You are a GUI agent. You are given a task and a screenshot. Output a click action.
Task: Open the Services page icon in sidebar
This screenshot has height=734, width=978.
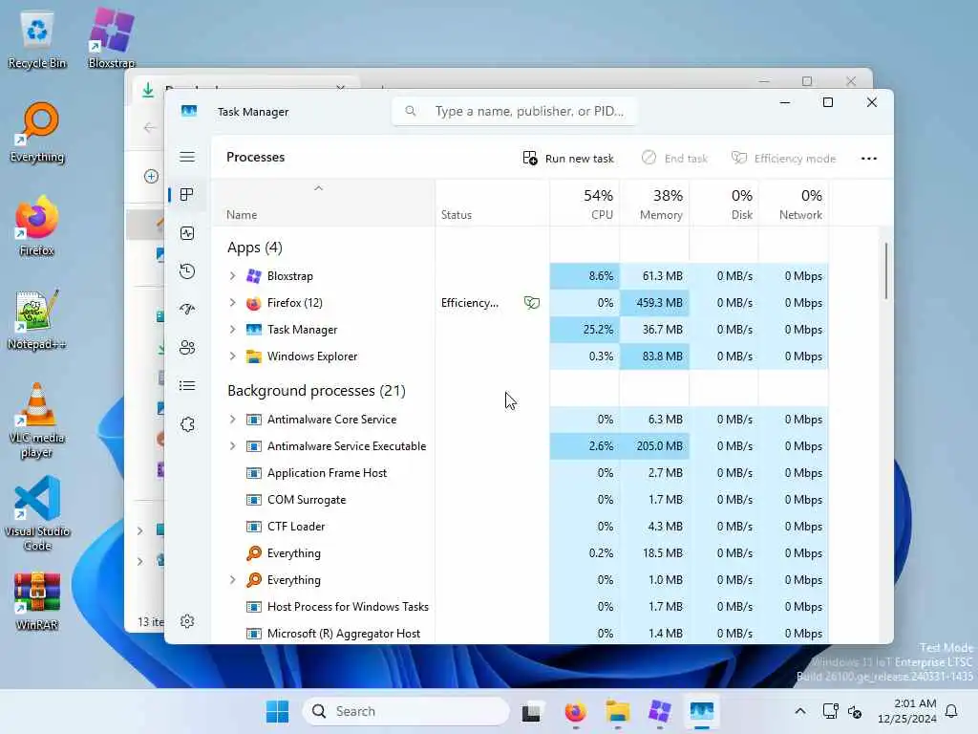click(x=187, y=424)
